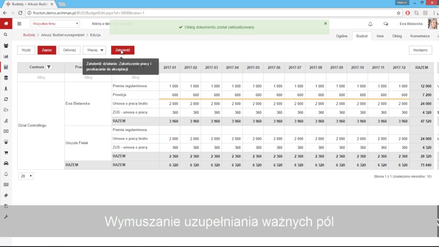The height and width of the screenshot is (247, 439).
Task: Click the Centrum filtruj filter field
Action: [x=41, y=78]
